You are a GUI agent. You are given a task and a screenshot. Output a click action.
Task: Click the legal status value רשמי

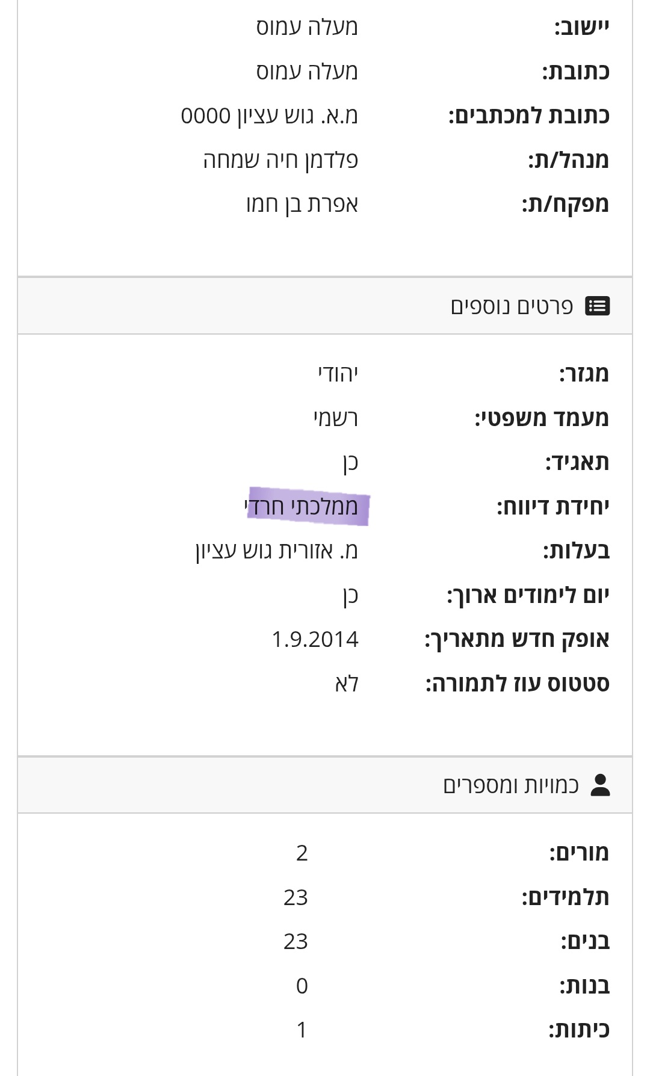click(335, 418)
